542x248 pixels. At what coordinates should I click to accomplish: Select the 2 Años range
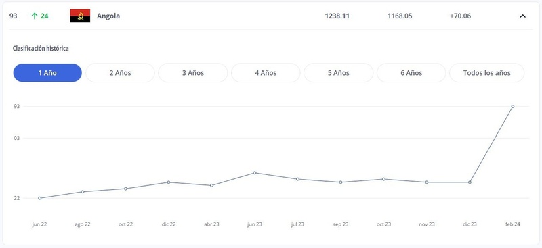pos(121,73)
